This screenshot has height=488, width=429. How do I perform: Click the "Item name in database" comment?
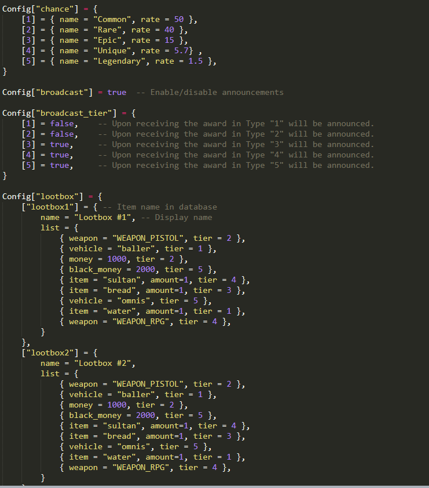160,207
